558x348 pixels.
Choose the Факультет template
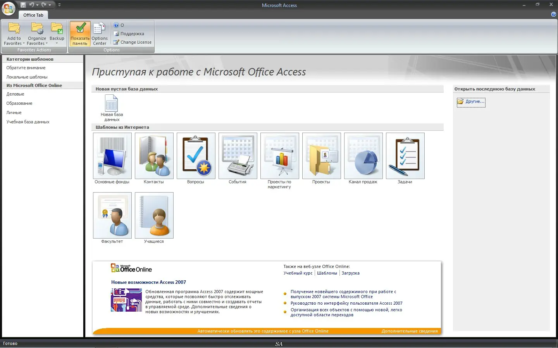click(x=112, y=218)
